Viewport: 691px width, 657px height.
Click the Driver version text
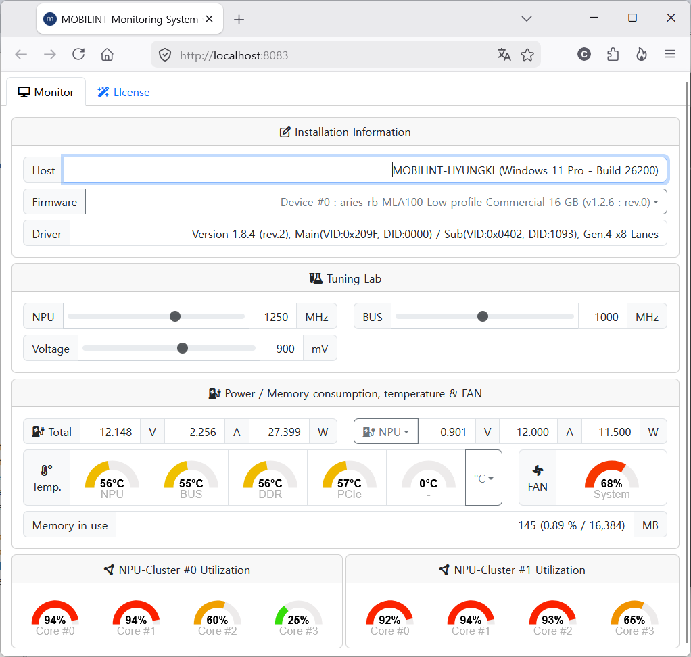pyautogui.click(x=425, y=234)
